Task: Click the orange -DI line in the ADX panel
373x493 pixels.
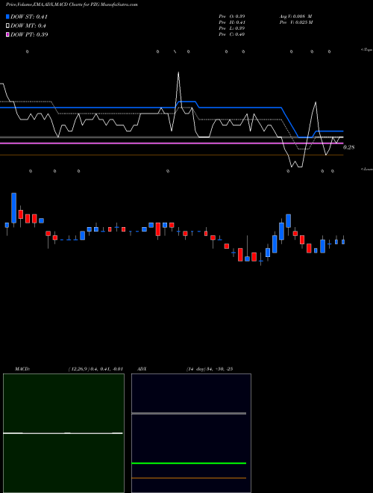Action: 189,478
